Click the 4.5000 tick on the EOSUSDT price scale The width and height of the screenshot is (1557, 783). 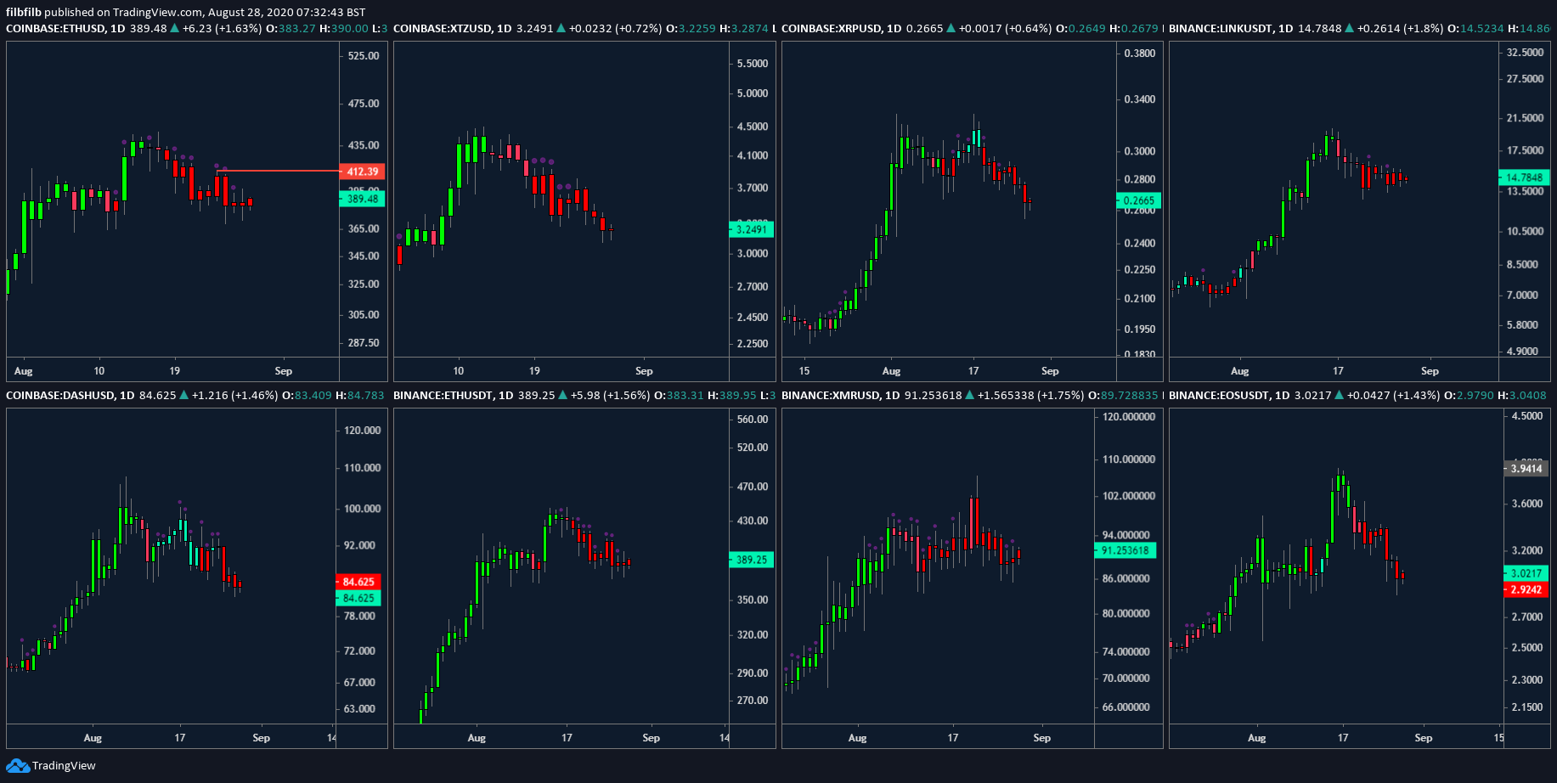1527,415
